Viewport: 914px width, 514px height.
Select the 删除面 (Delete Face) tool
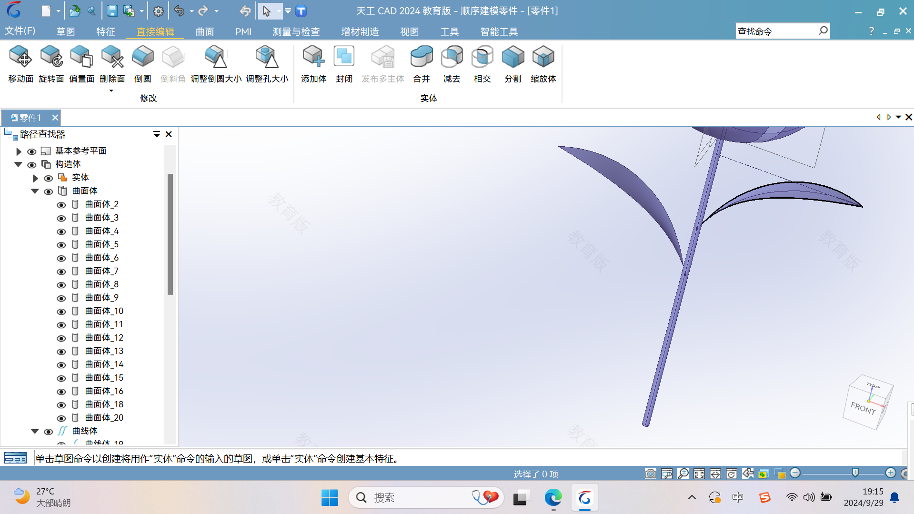[x=112, y=64]
